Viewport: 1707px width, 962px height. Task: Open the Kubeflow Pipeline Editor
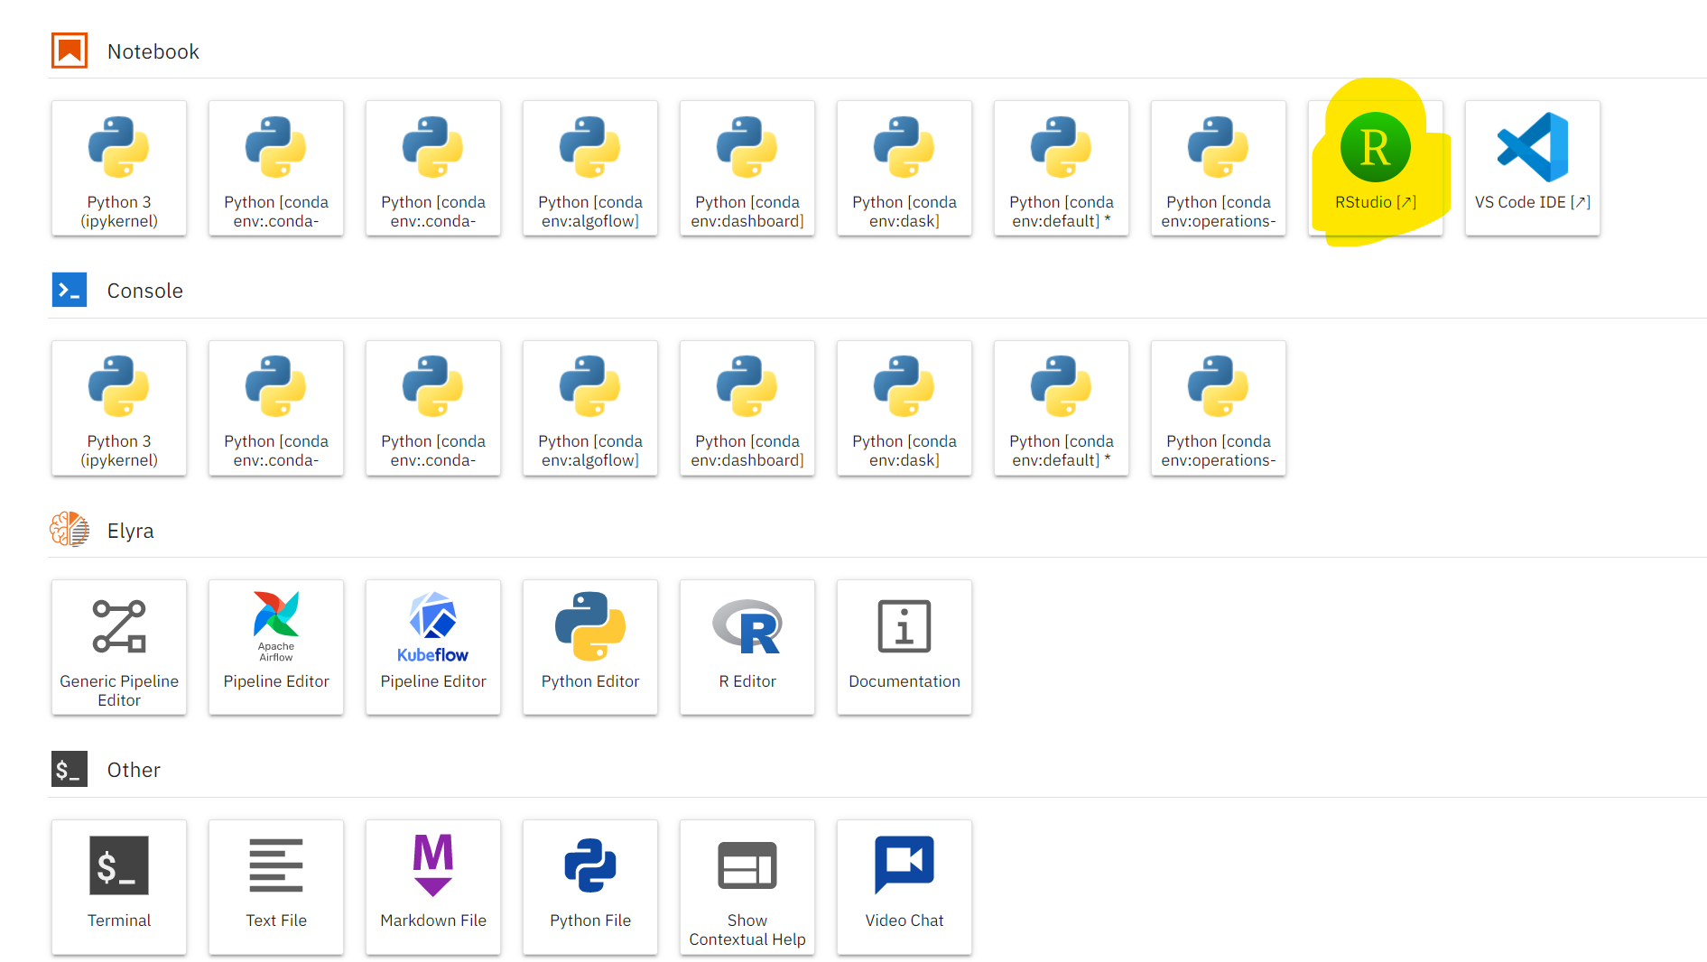[x=433, y=648]
